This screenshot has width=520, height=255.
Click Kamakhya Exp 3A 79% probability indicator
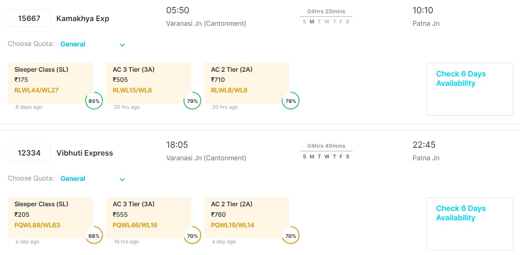pyautogui.click(x=192, y=101)
